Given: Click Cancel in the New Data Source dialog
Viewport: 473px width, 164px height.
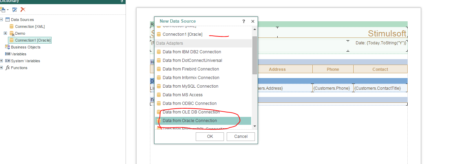Looking at the screenshot, I should coord(241,136).
